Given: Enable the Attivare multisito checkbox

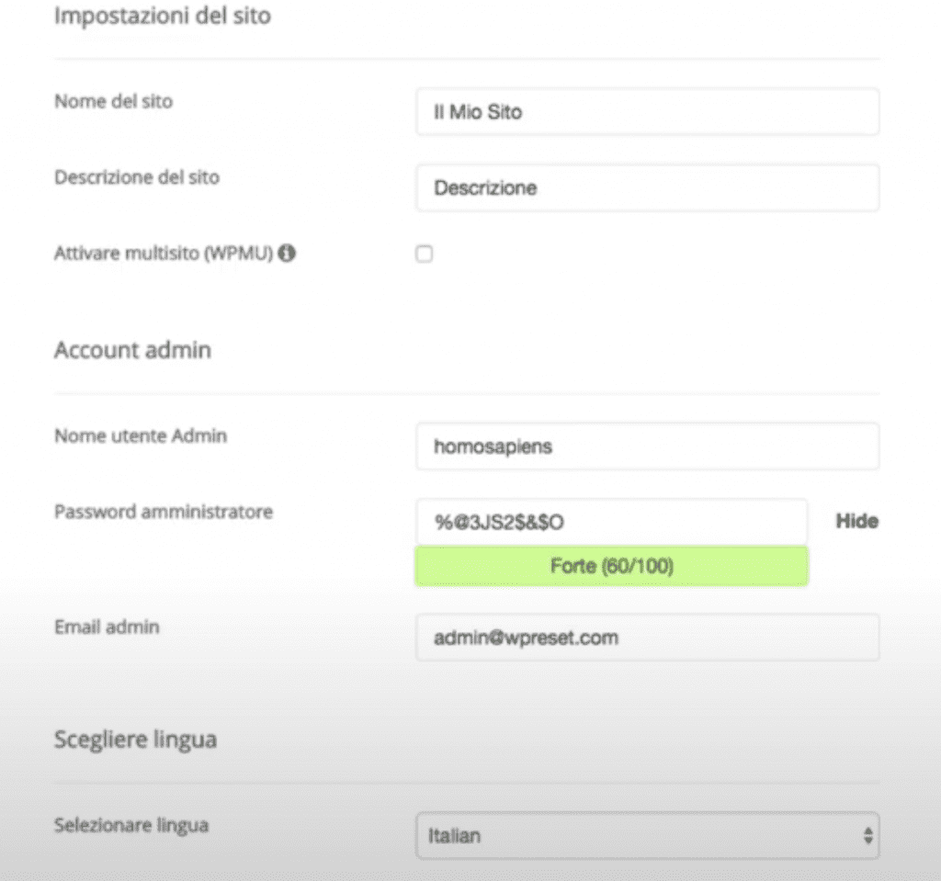Looking at the screenshot, I should point(425,254).
